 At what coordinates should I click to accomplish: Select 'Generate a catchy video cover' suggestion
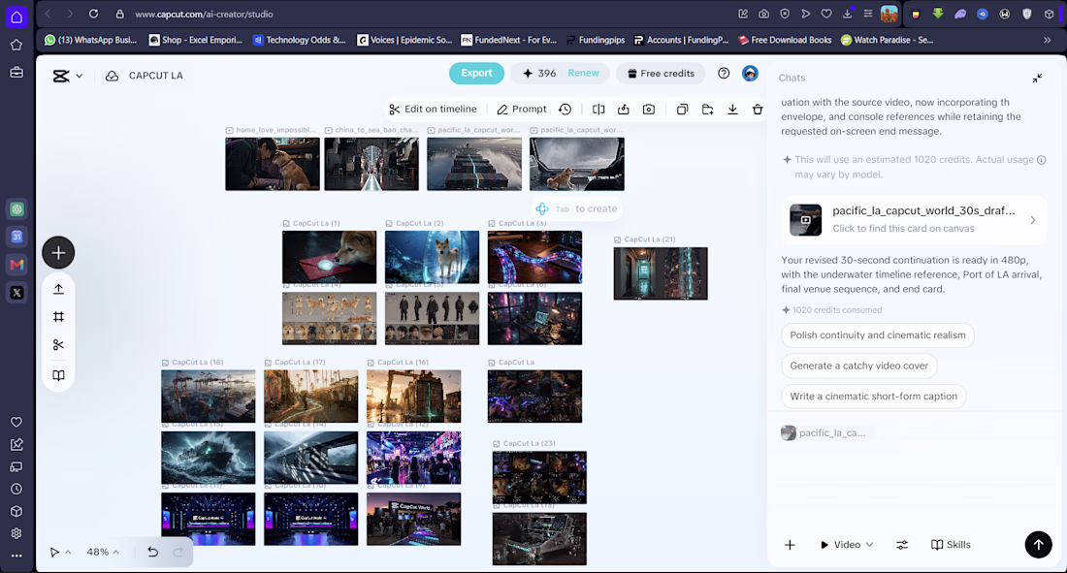click(x=858, y=366)
